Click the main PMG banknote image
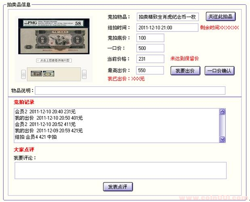The height and width of the screenshot is (202, 250). click(x=53, y=37)
